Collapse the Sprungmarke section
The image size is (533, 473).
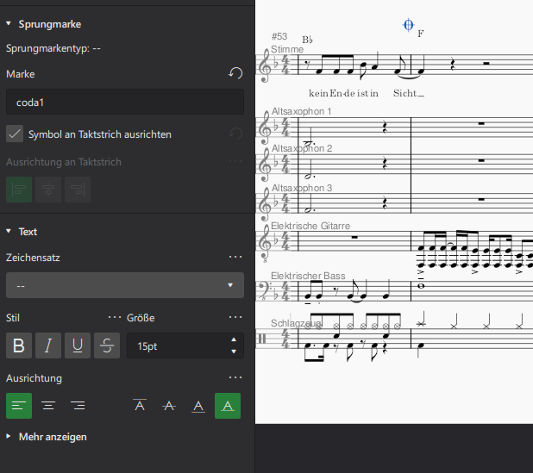(9, 24)
